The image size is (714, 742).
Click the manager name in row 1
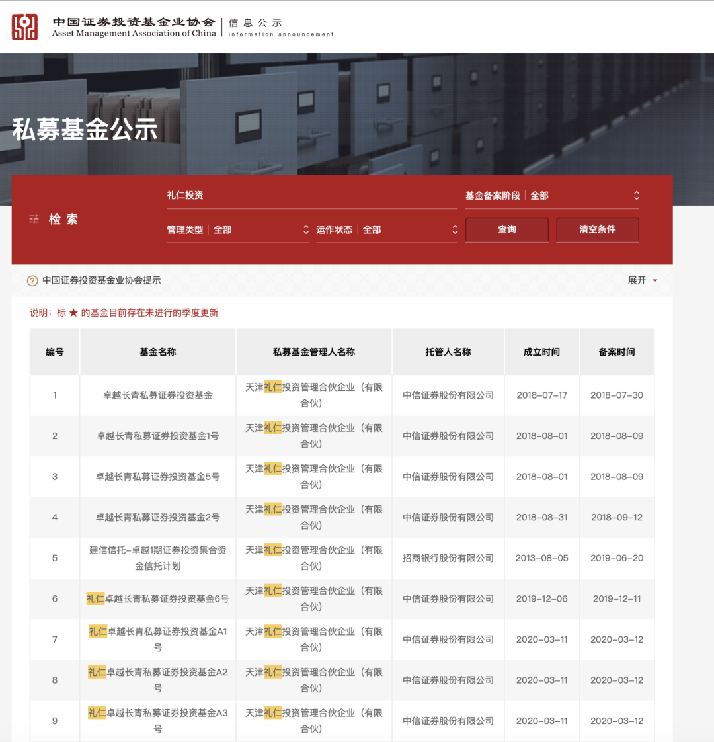[x=314, y=395]
